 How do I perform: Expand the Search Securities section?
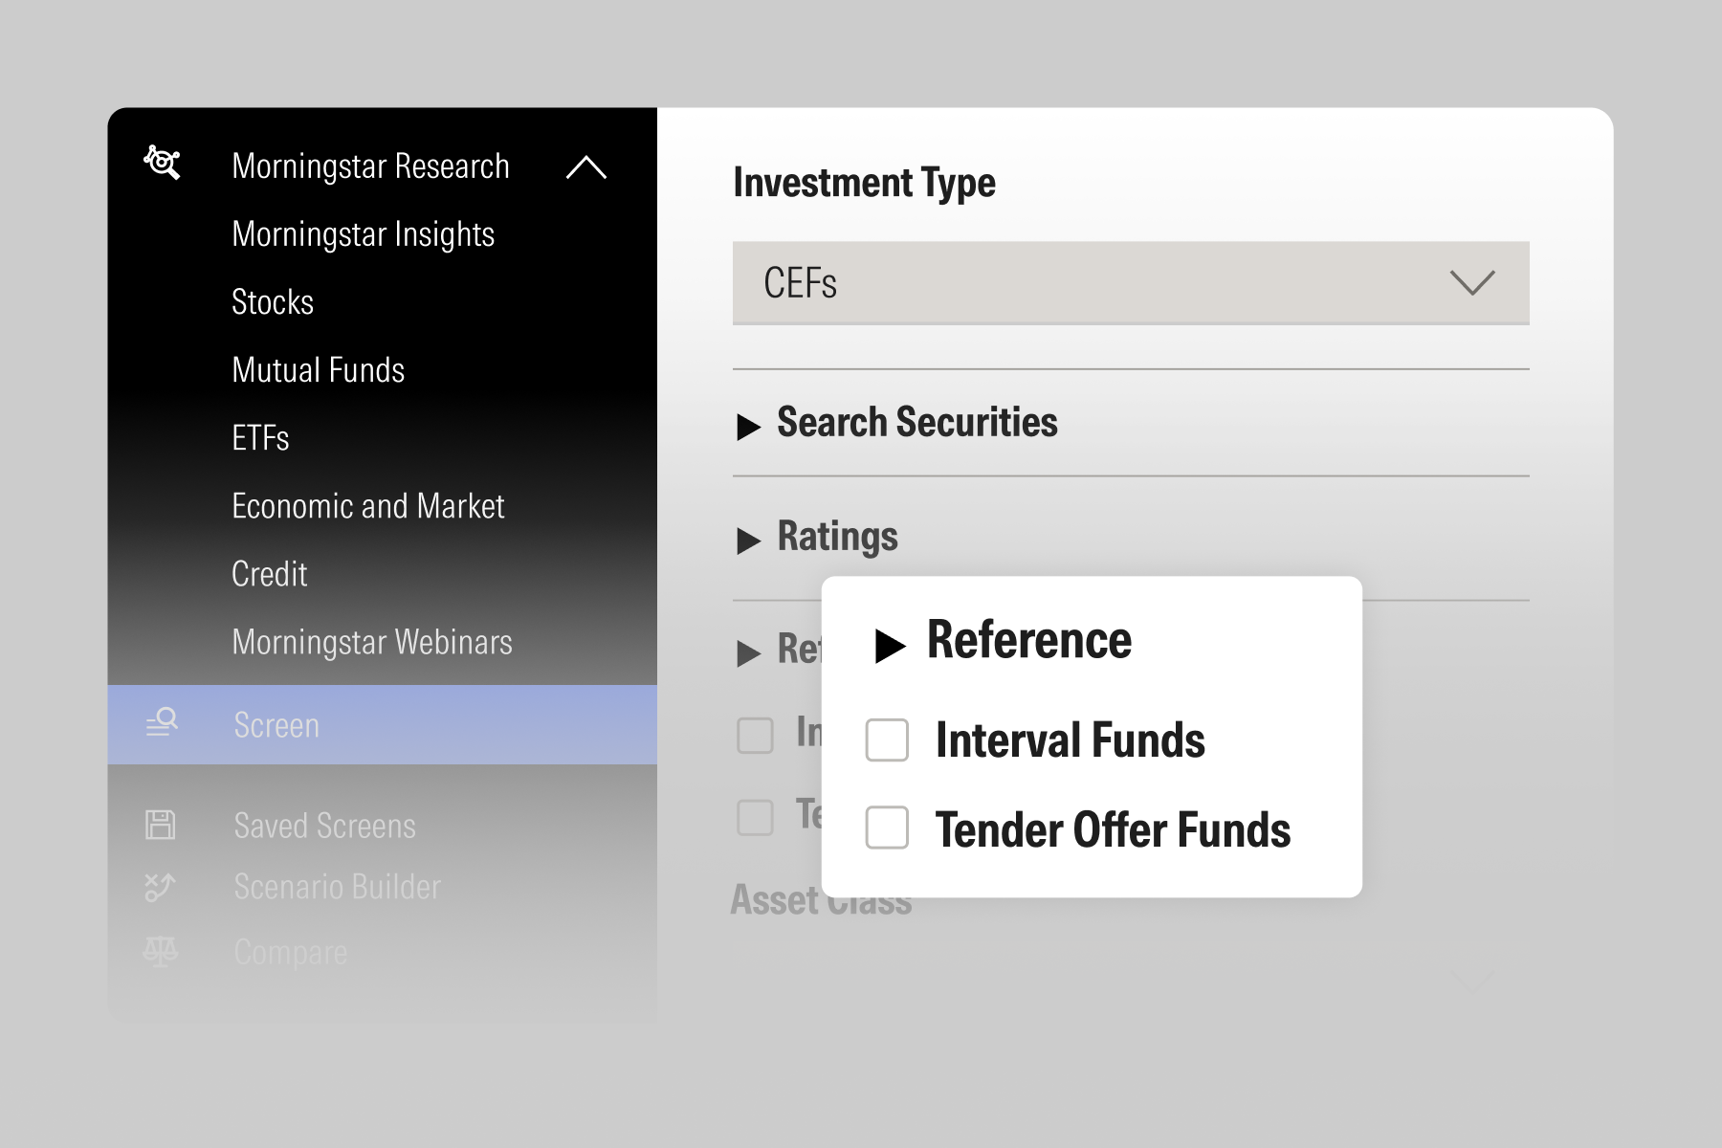pyautogui.click(x=749, y=426)
